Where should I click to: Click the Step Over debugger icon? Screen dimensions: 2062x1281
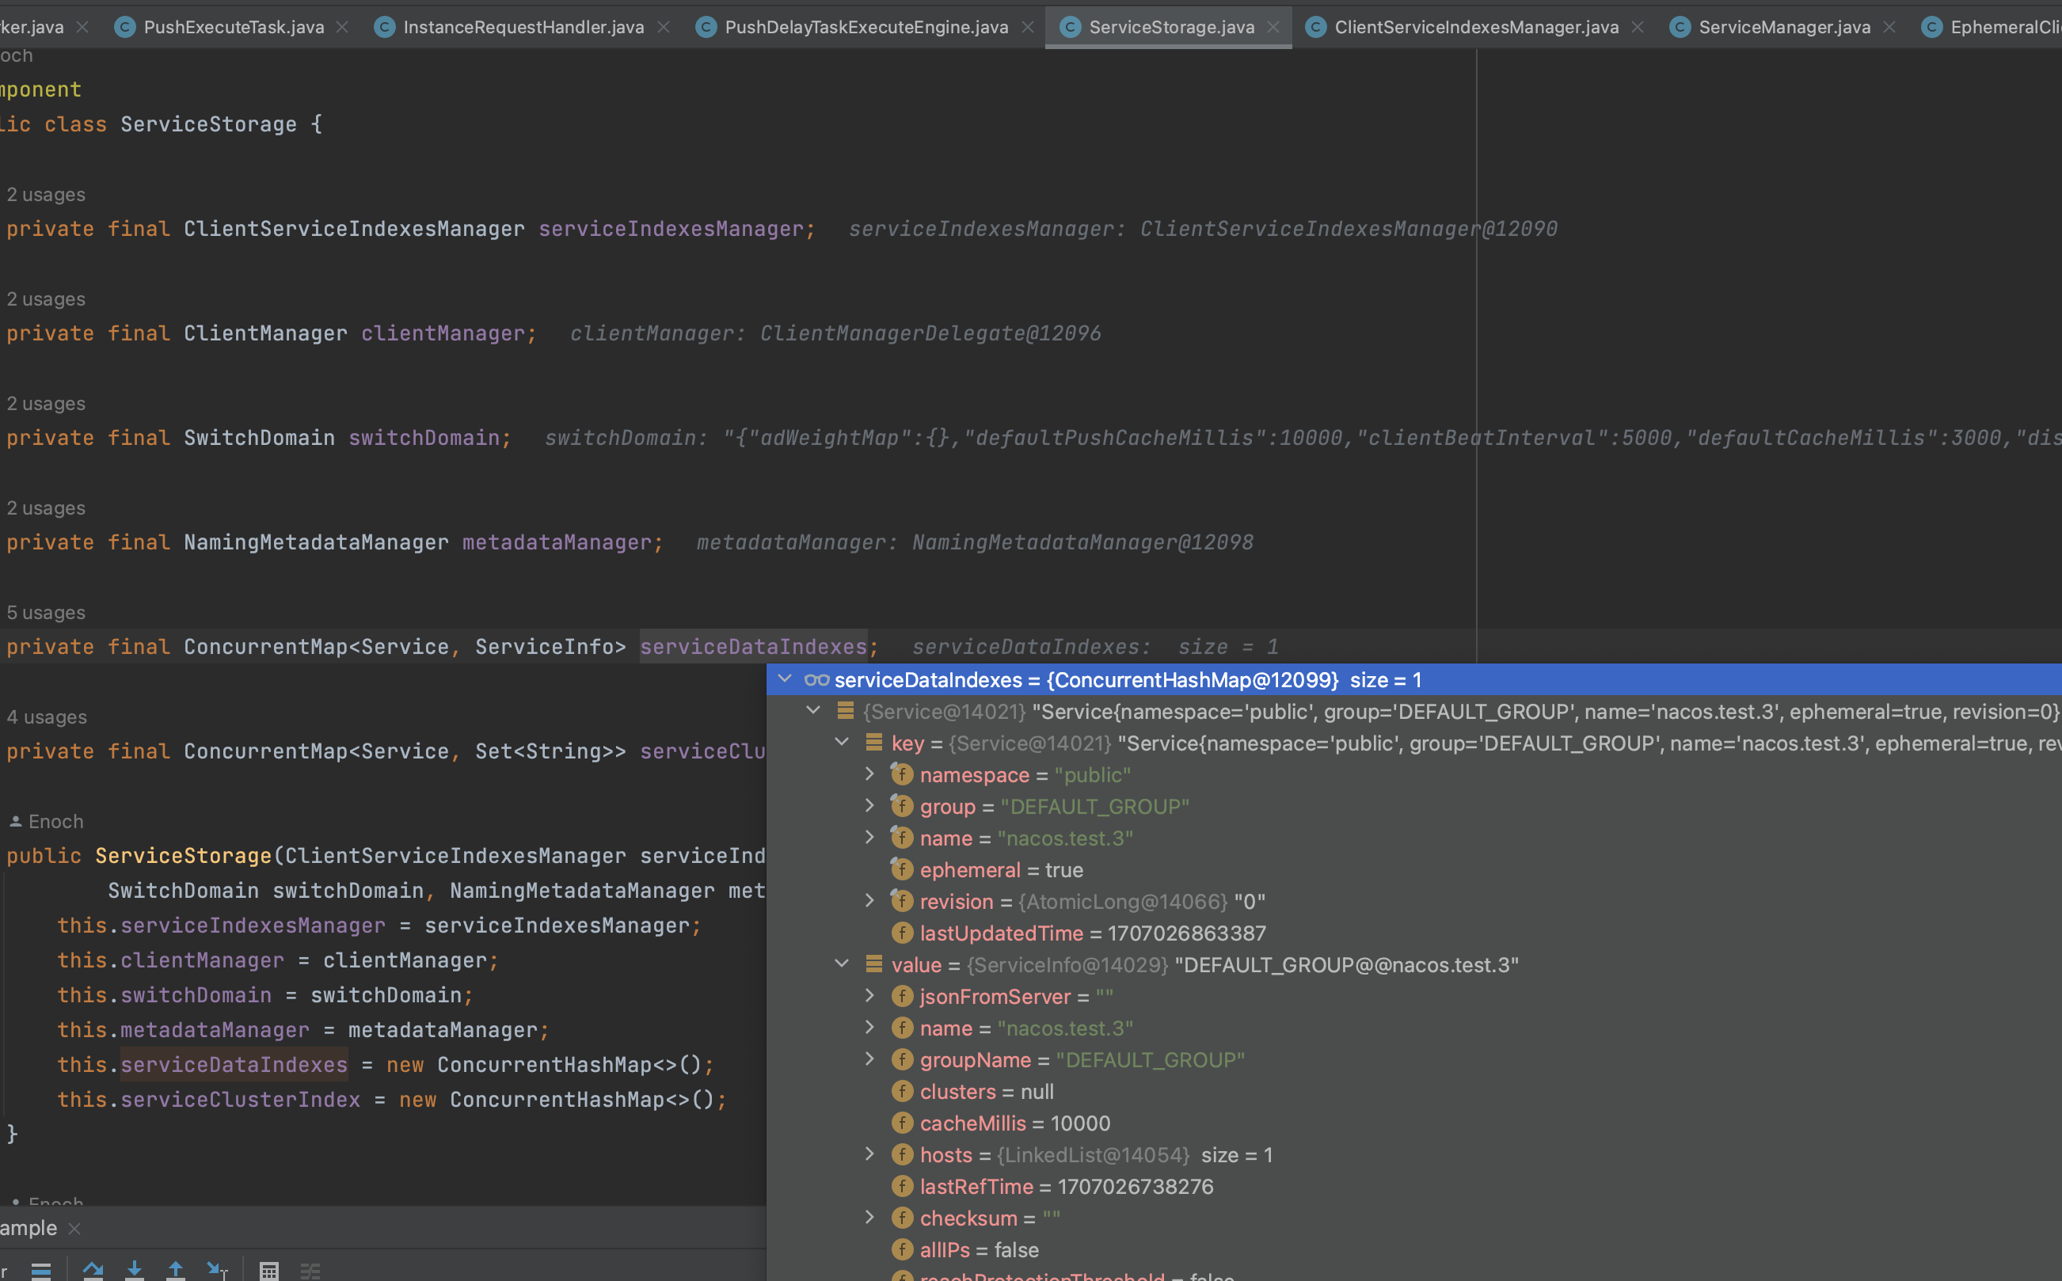pyautogui.click(x=93, y=1270)
